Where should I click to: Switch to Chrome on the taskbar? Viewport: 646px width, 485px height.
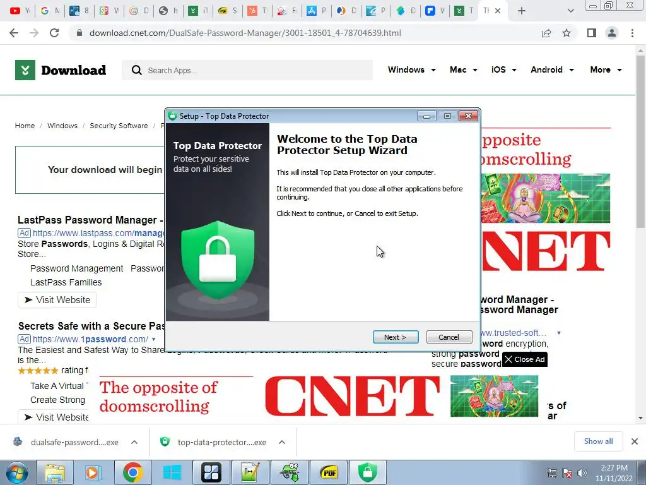pyautogui.click(x=132, y=472)
